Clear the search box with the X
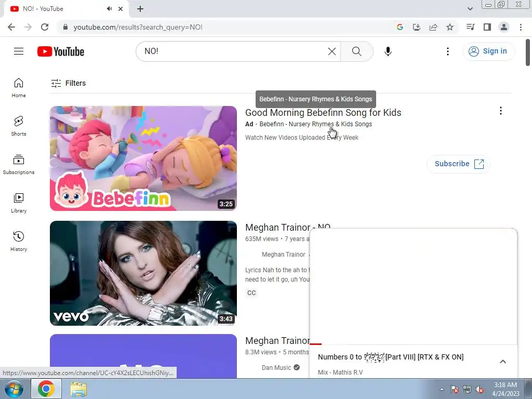532x399 pixels. pyautogui.click(x=332, y=51)
